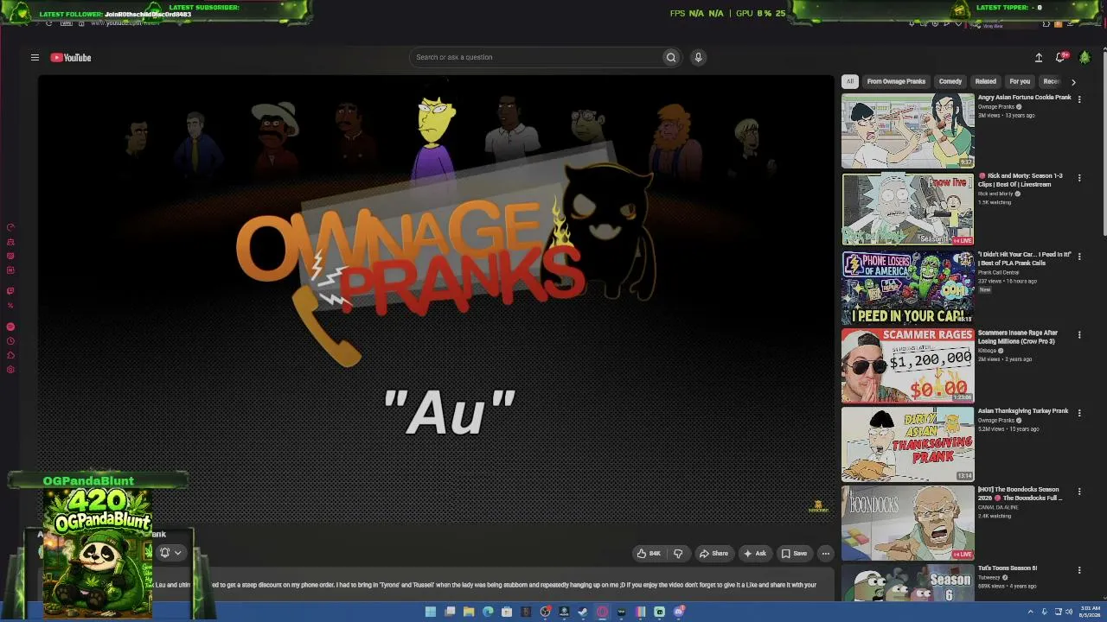The height and width of the screenshot is (622, 1107).
Task: Like the video with 84K likes
Action: click(649, 554)
